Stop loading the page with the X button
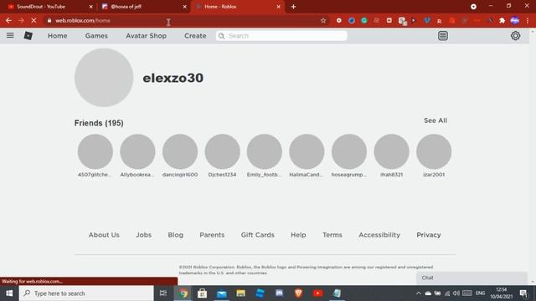 click(33, 20)
